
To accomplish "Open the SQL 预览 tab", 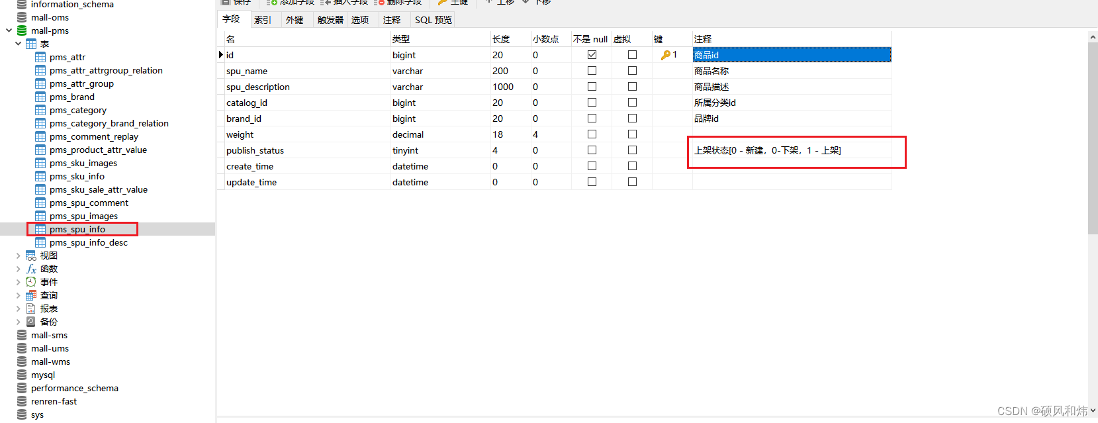I will coord(434,20).
